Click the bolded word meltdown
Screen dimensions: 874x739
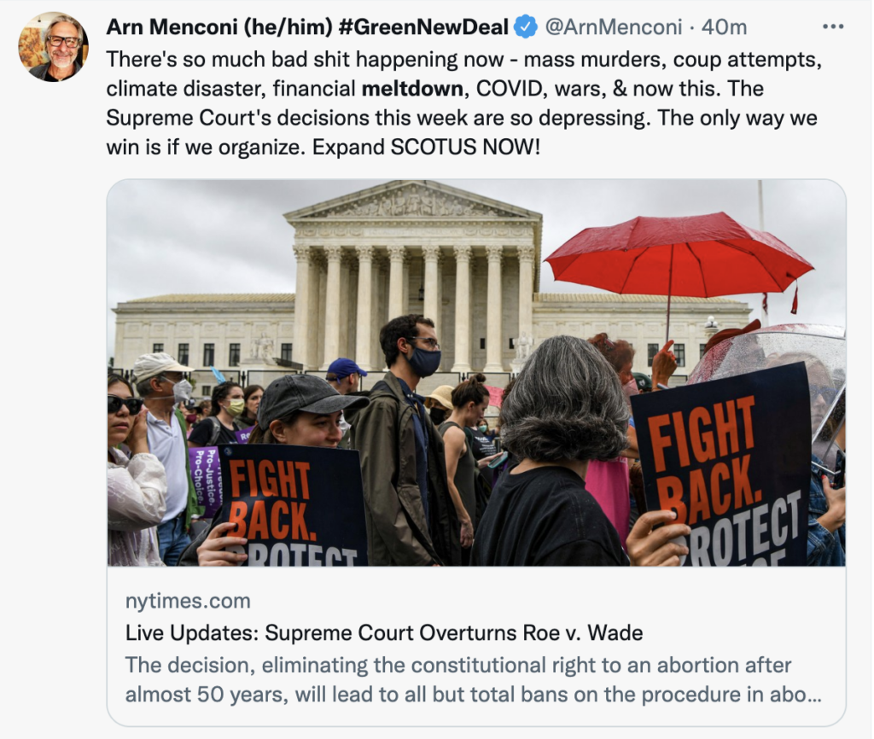coord(412,89)
